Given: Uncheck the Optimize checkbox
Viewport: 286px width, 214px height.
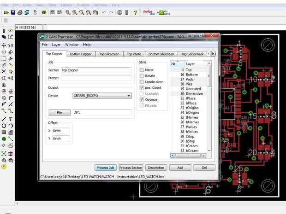Looking at the screenshot, I should pos(142,99).
